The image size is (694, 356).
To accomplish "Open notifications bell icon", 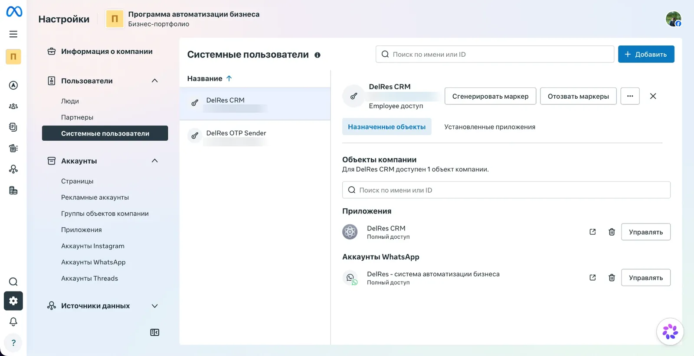I will (13, 322).
